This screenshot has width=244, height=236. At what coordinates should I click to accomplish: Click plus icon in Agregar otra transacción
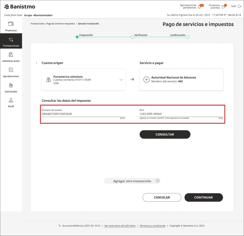click(x=158, y=181)
